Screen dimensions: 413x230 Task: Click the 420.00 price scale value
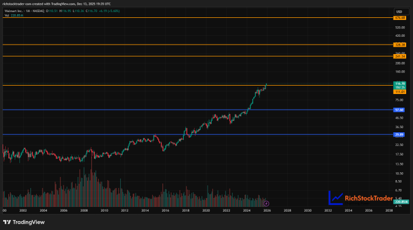pyautogui.click(x=399, y=36)
